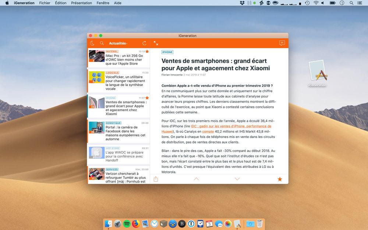Open Tweetbot from the Dock
This screenshot has height=230, width=368.
173,224
